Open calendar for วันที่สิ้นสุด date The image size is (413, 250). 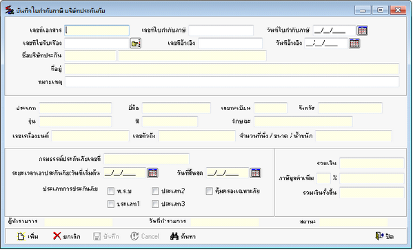(256, 173)
